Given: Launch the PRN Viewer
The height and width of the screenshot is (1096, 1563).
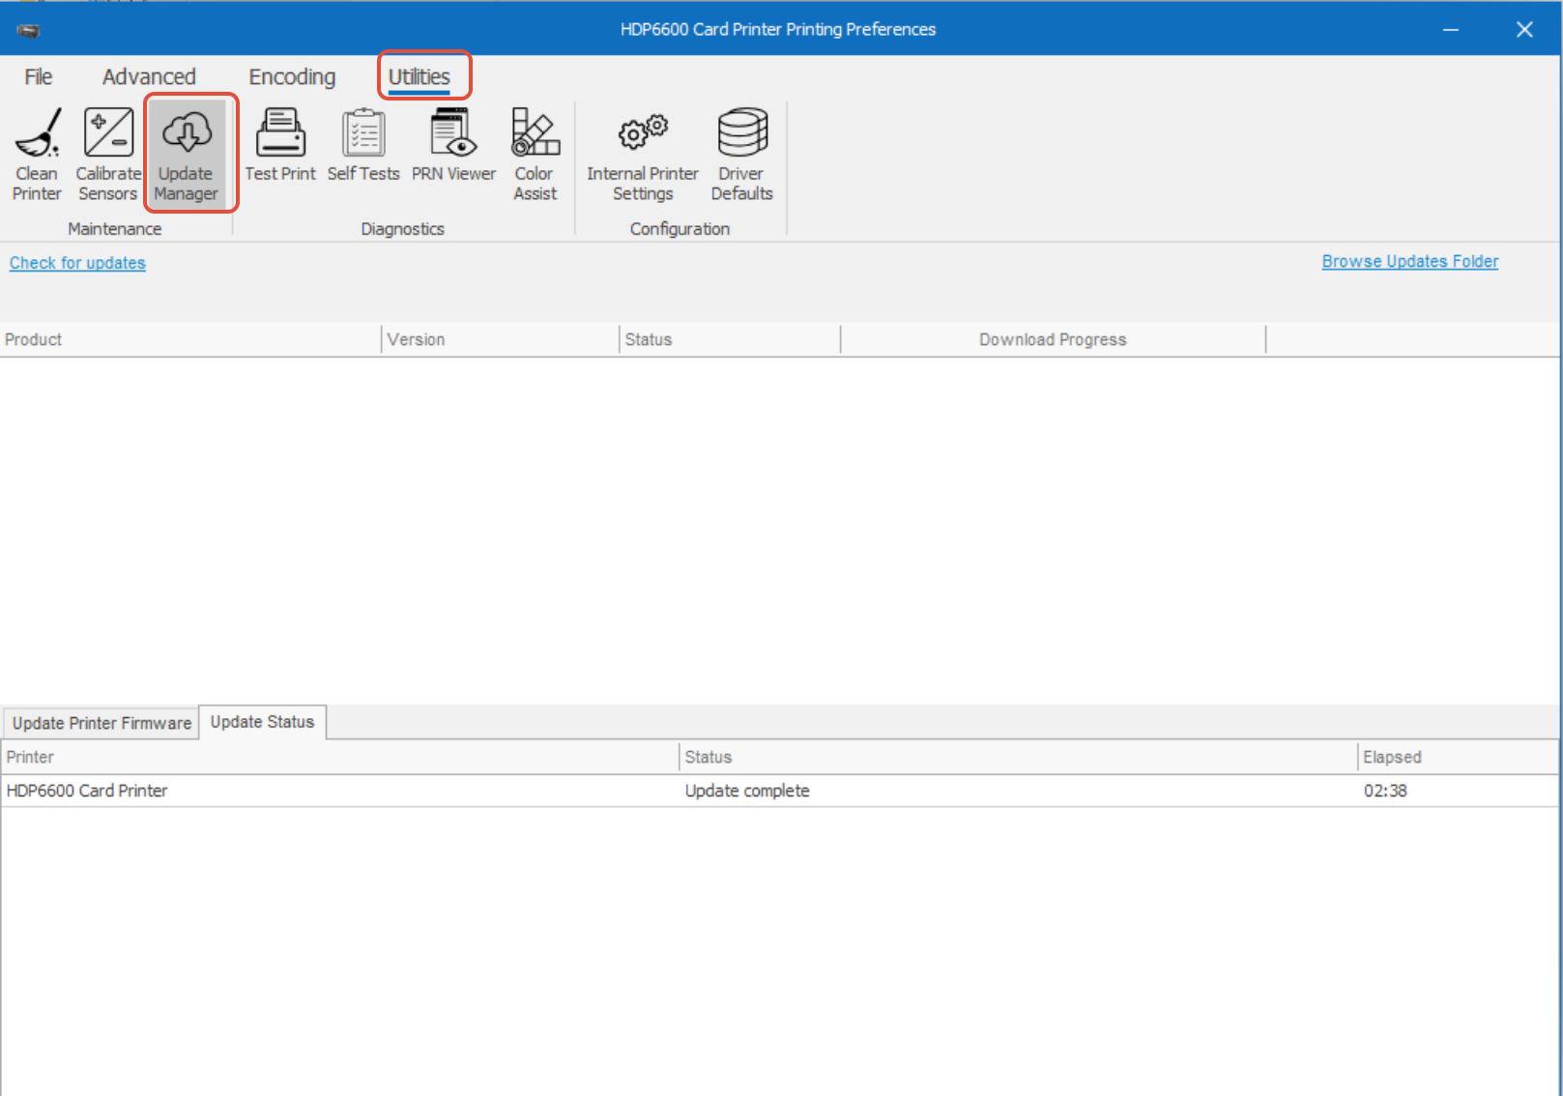Looking at the screenshot, I should coord(453,145).
